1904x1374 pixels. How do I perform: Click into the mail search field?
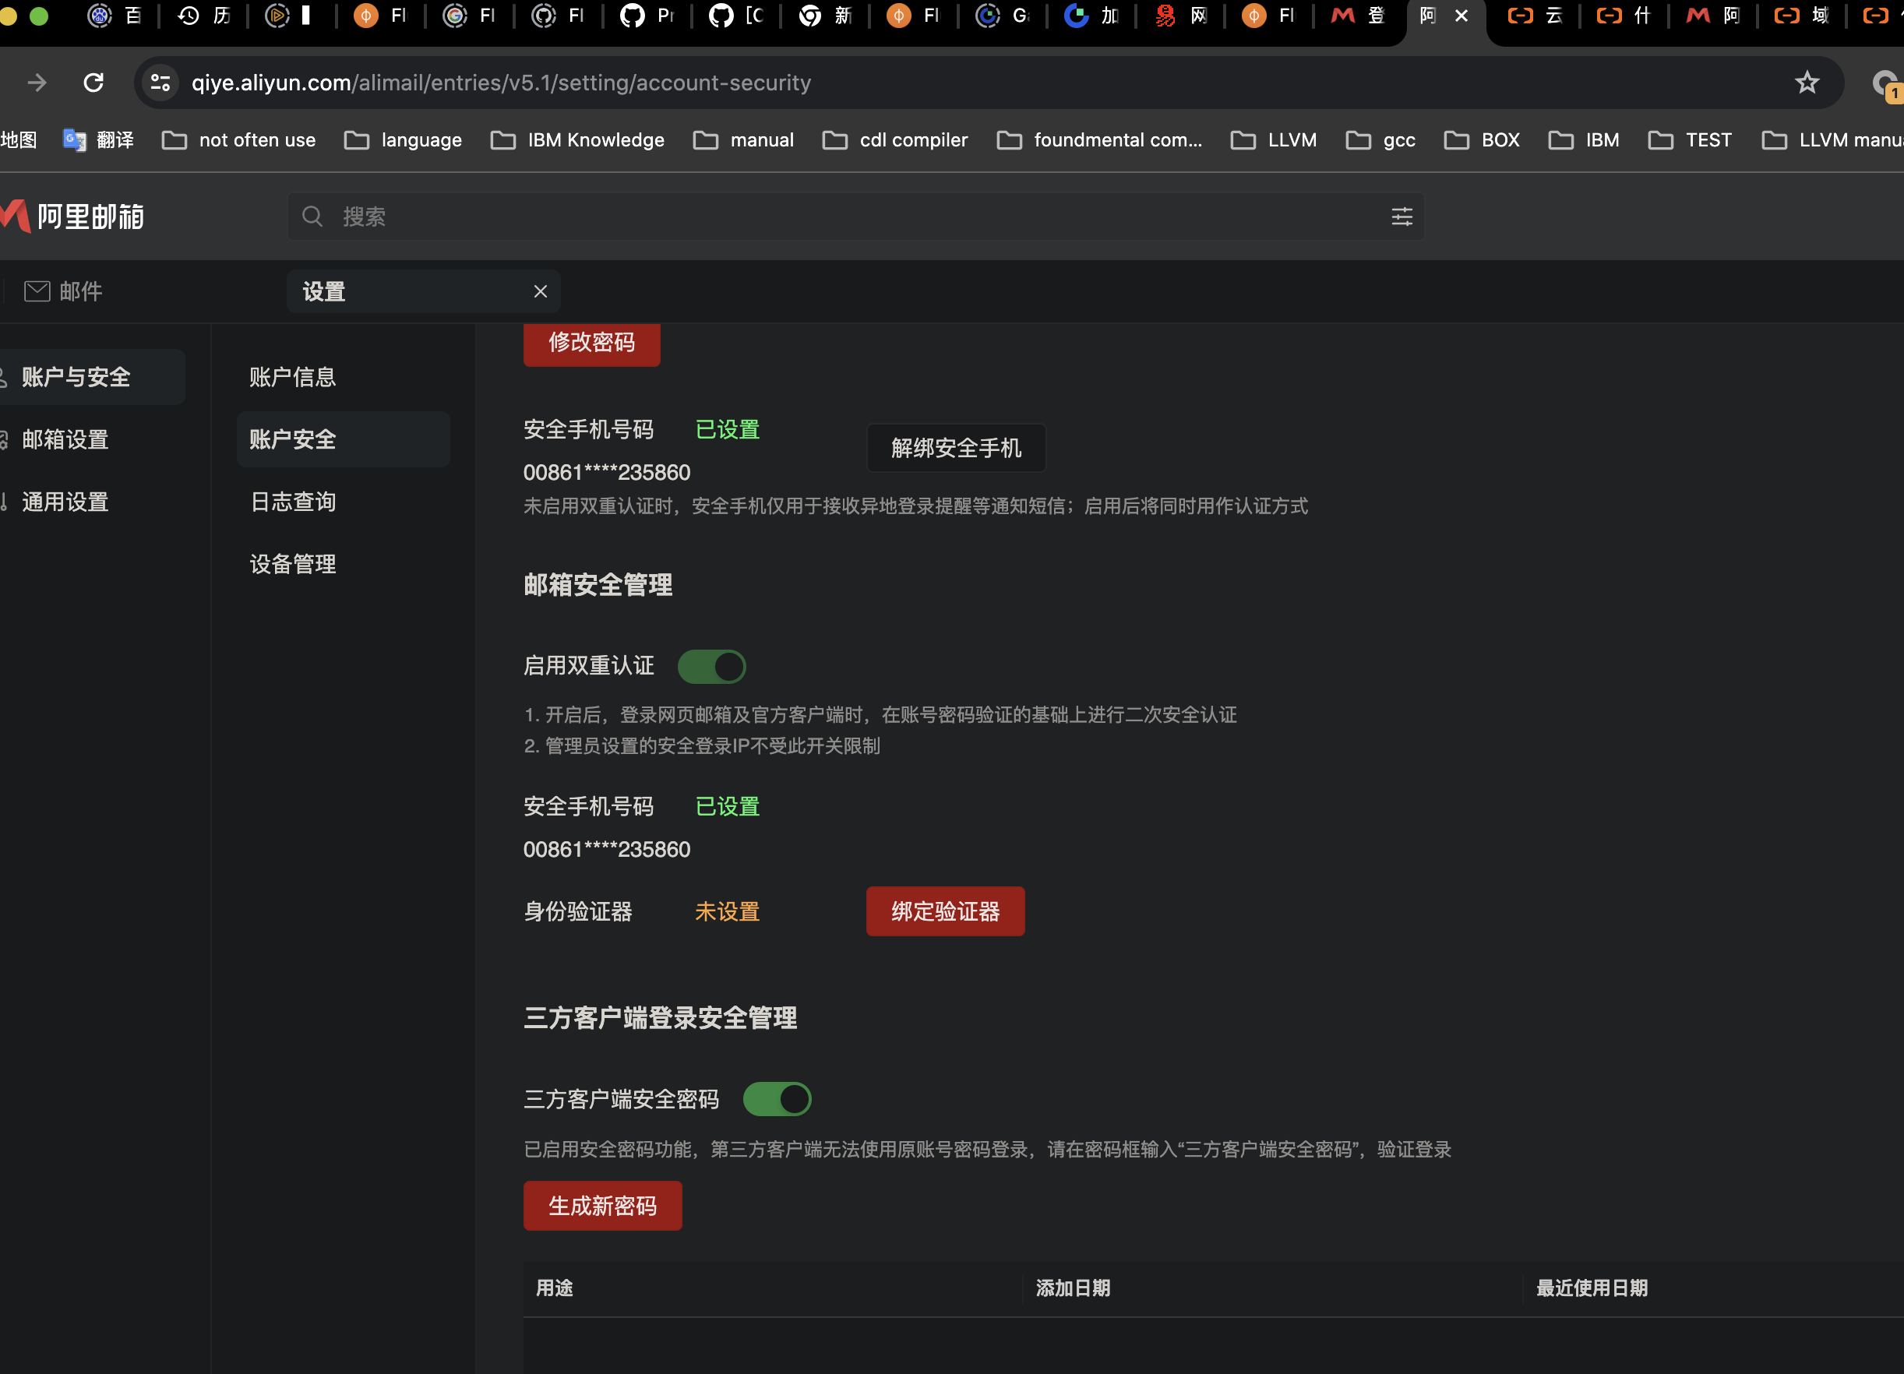pyautogui.click(x=840, y=217)
